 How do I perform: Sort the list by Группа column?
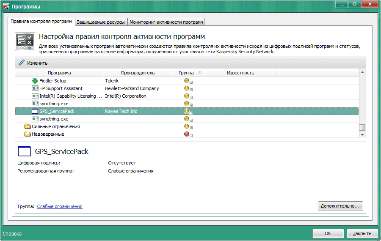click(x=188, y=73)
